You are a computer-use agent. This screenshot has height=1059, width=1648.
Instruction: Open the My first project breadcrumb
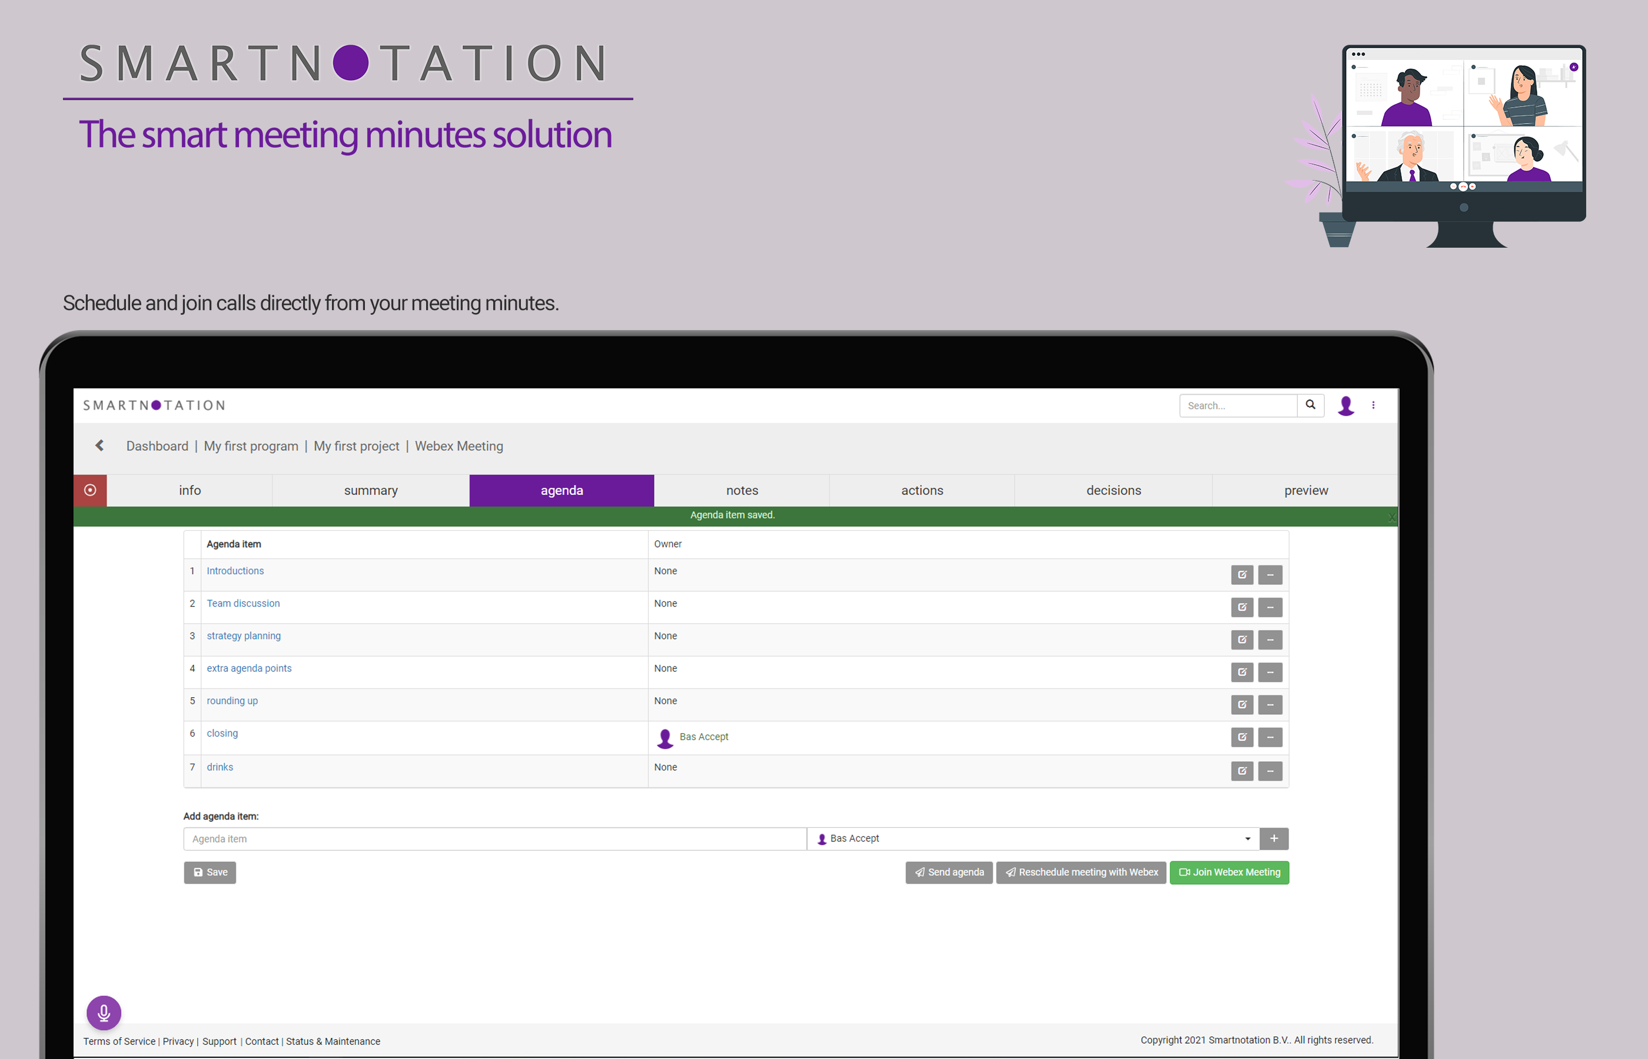(356, 445)
